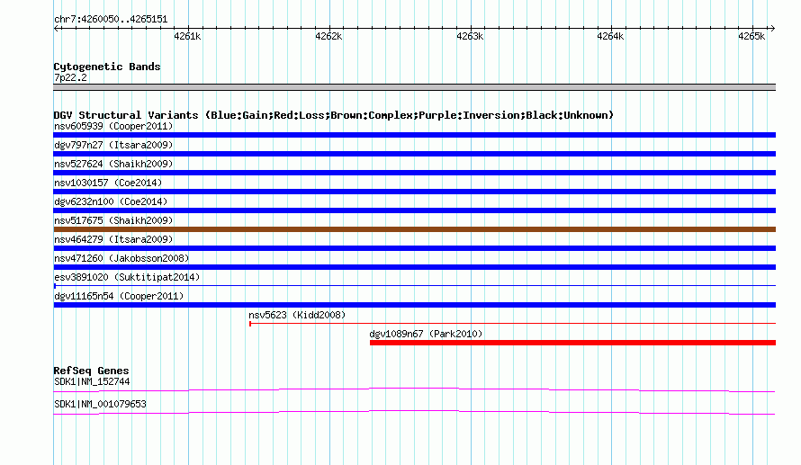This screenshot has width=801, height=465.
Task: Click the Cytogenetic Bands track title
Action: pos(107,67)
